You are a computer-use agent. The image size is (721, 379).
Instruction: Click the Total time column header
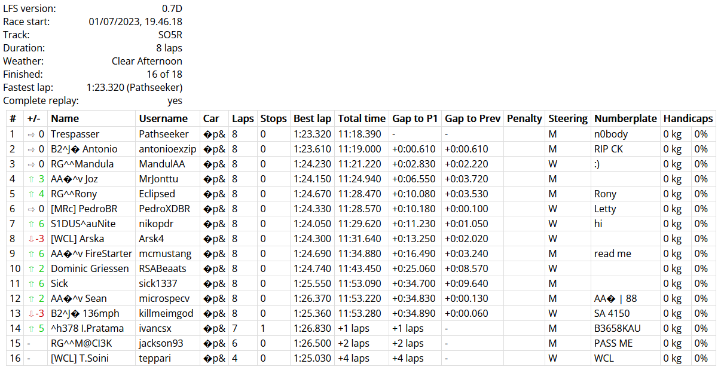362,118
